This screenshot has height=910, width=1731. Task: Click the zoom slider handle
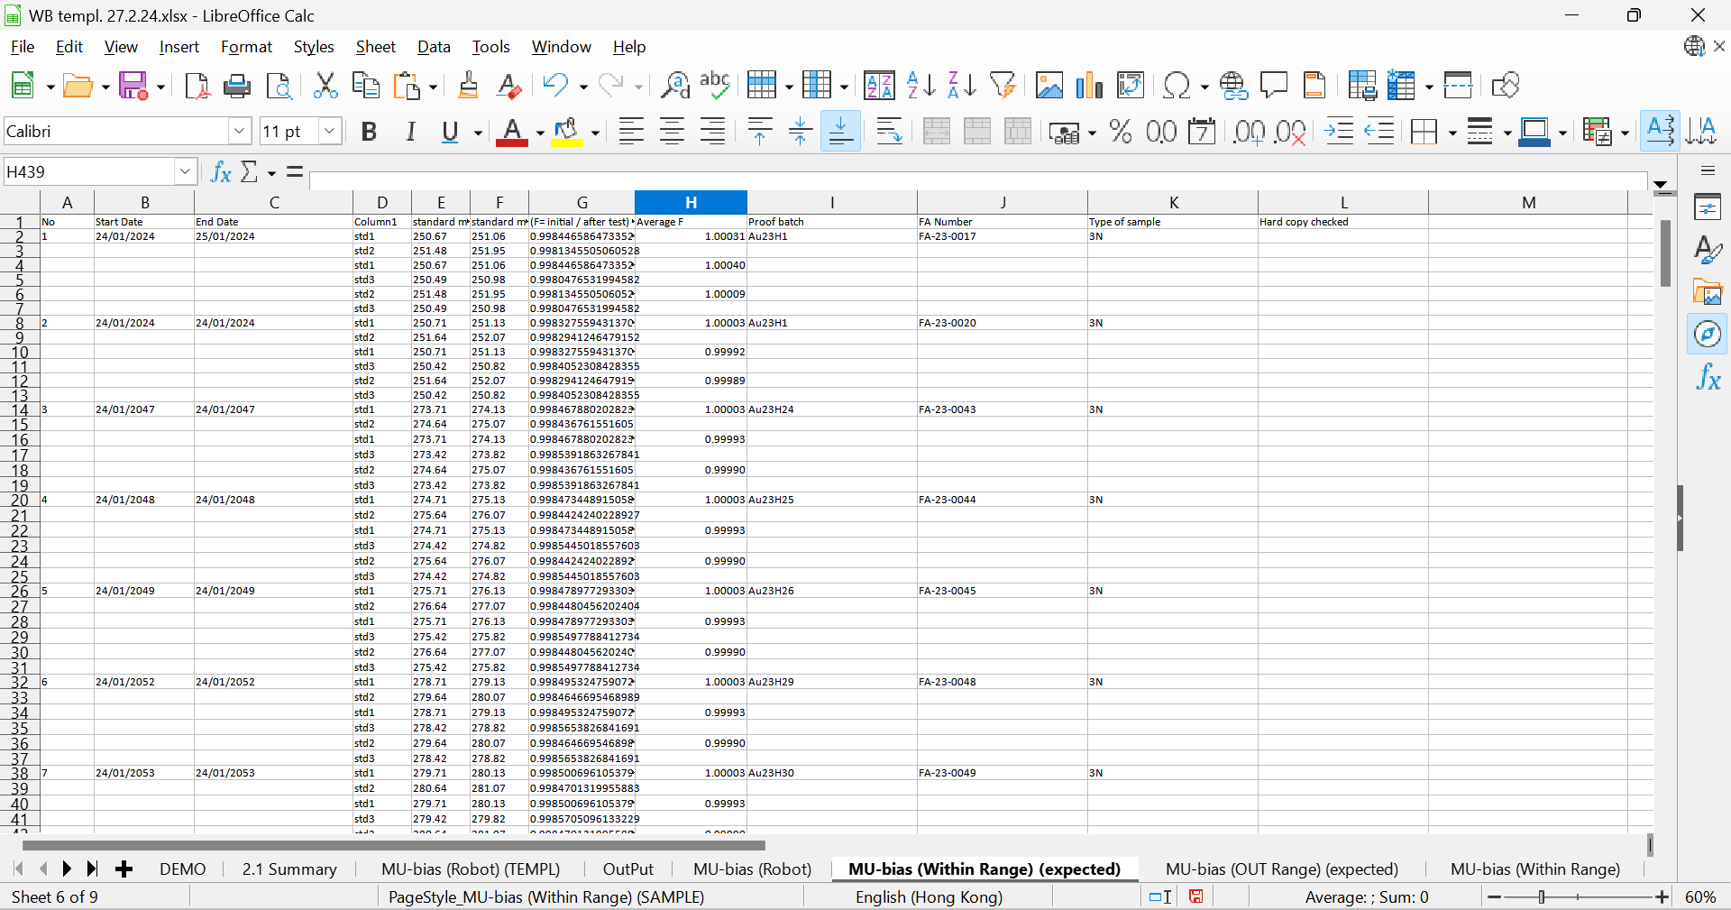point(1542,896)
